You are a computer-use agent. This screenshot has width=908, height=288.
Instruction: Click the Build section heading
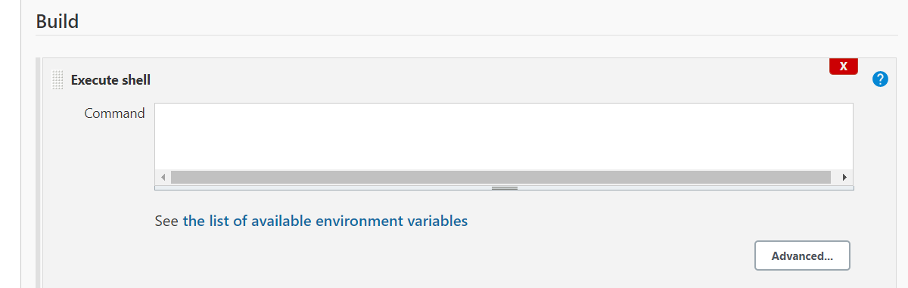58,21
